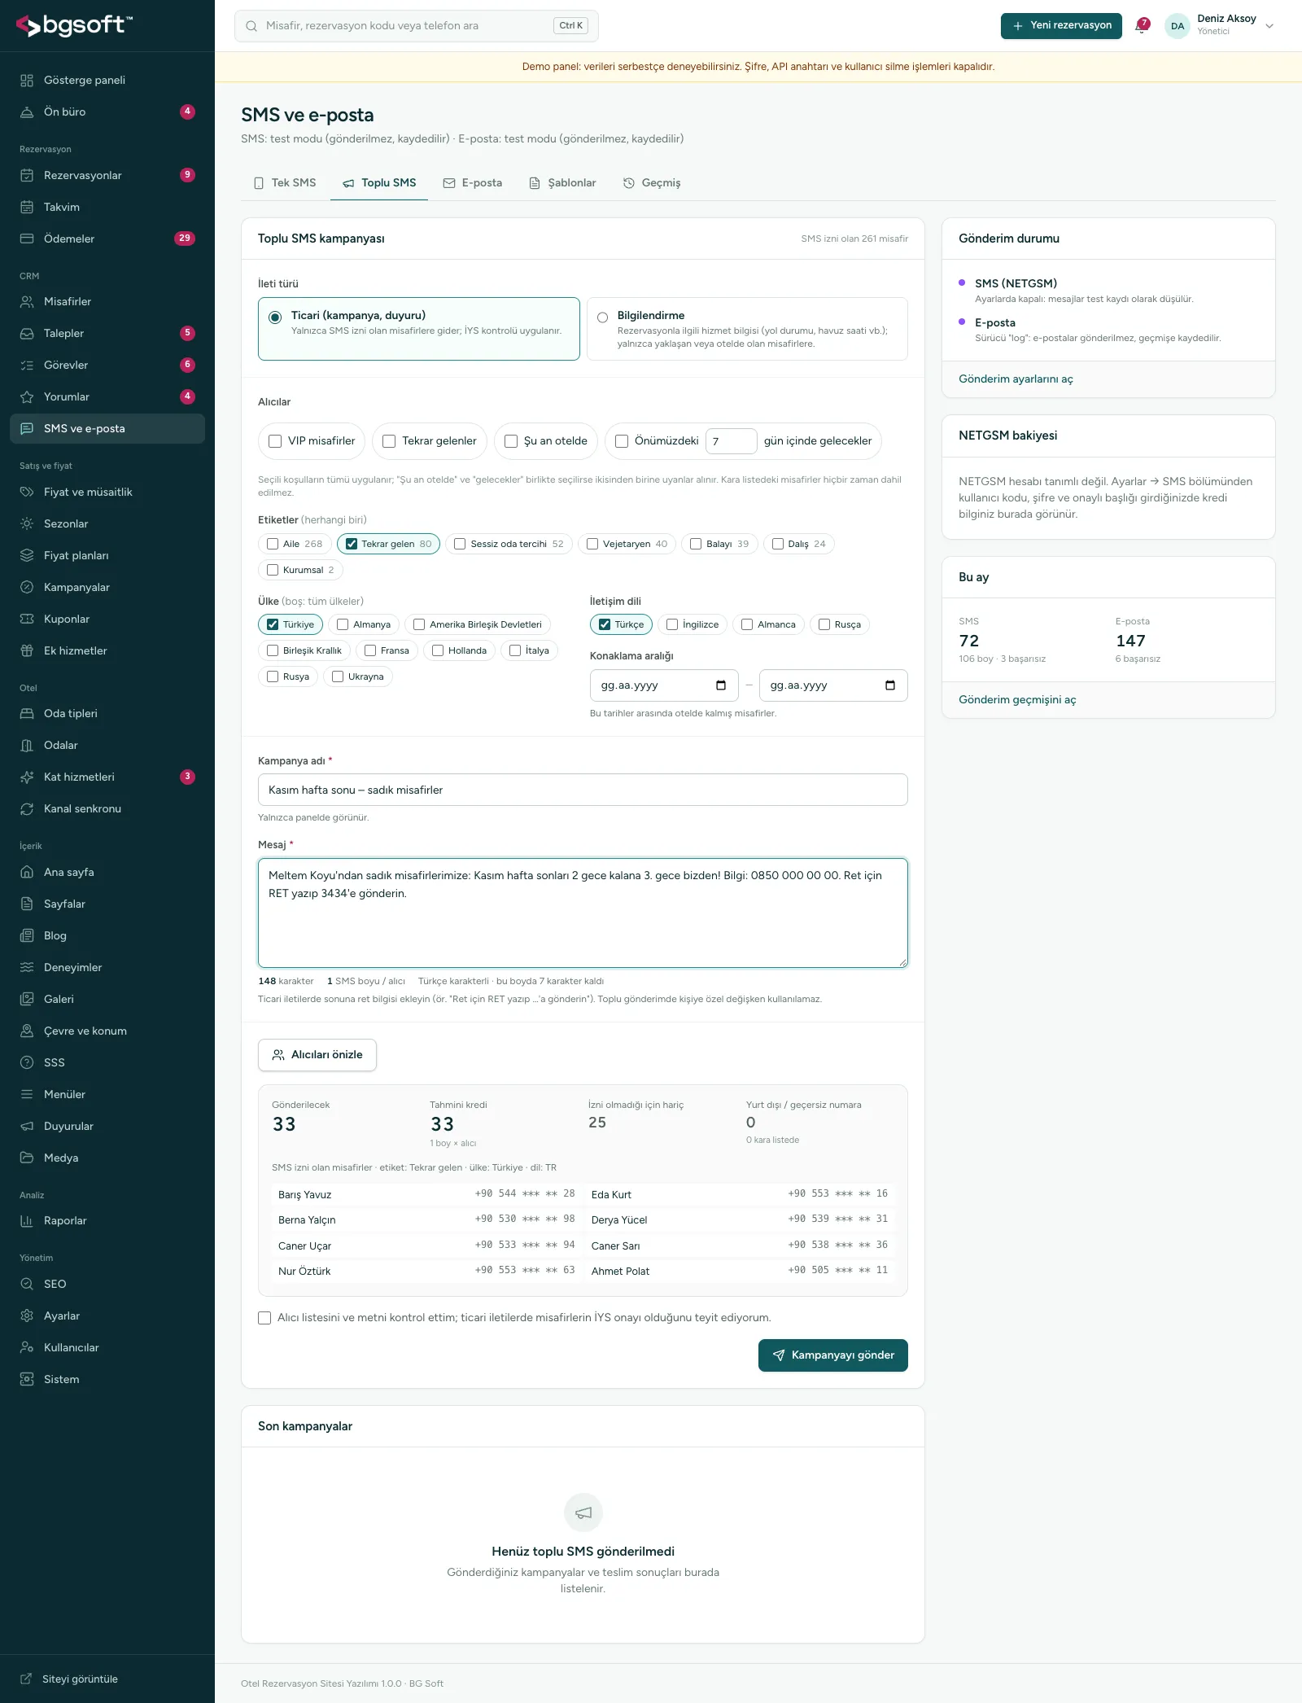Viewport: 1302px width, 1703px height.
Task: Uncheck the Tekrar gelen tag
Action: 352,544
